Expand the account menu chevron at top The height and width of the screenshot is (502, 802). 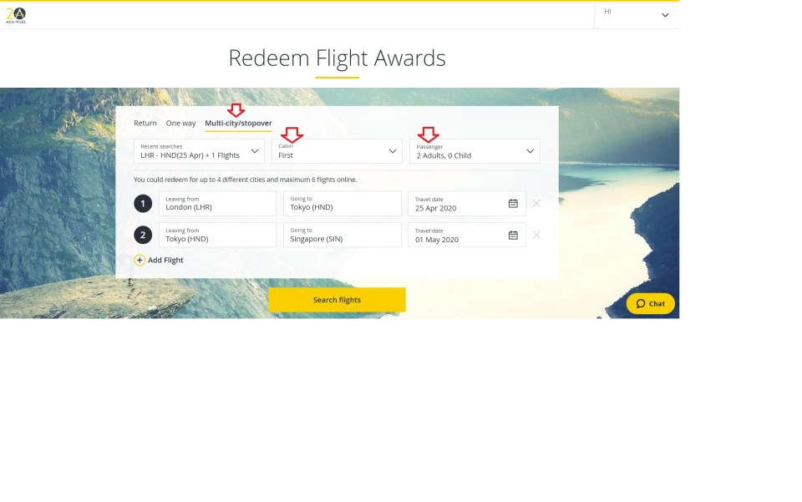(x=665, y=15)
